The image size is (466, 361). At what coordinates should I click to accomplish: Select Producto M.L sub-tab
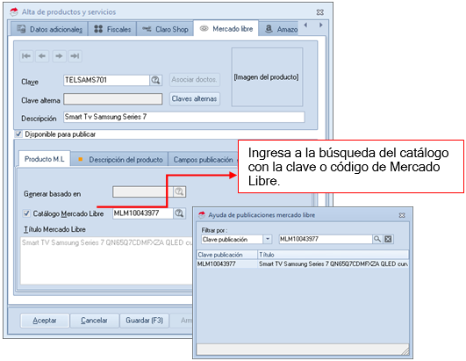point(45,159)
